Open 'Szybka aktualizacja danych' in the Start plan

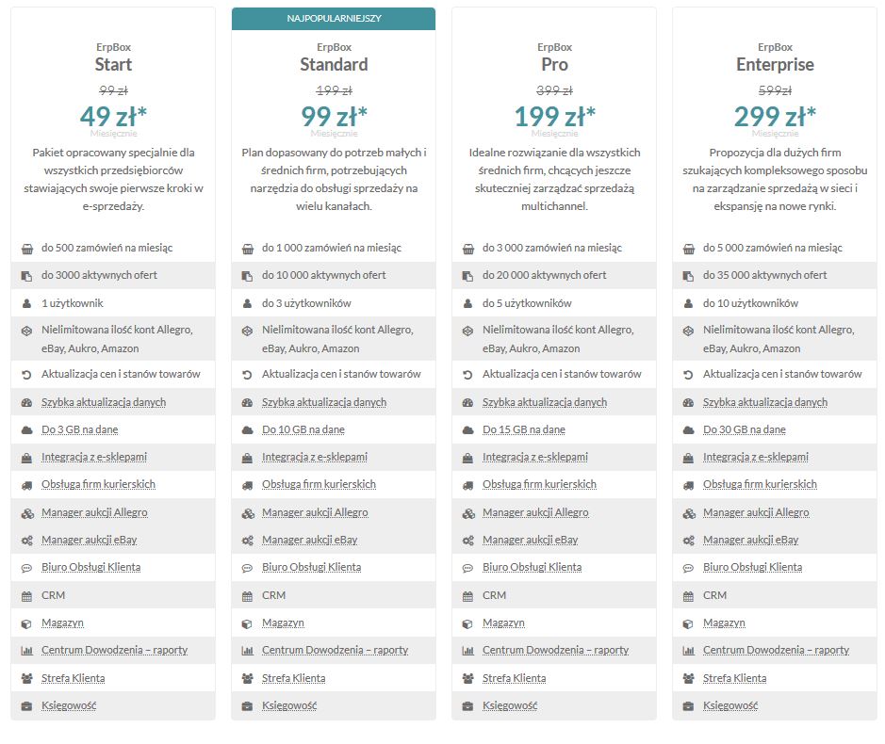point(104,402)
